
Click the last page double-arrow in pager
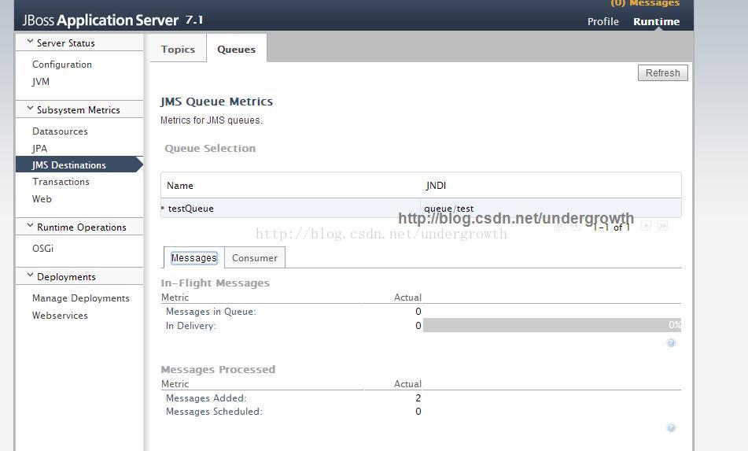[662, 226]
